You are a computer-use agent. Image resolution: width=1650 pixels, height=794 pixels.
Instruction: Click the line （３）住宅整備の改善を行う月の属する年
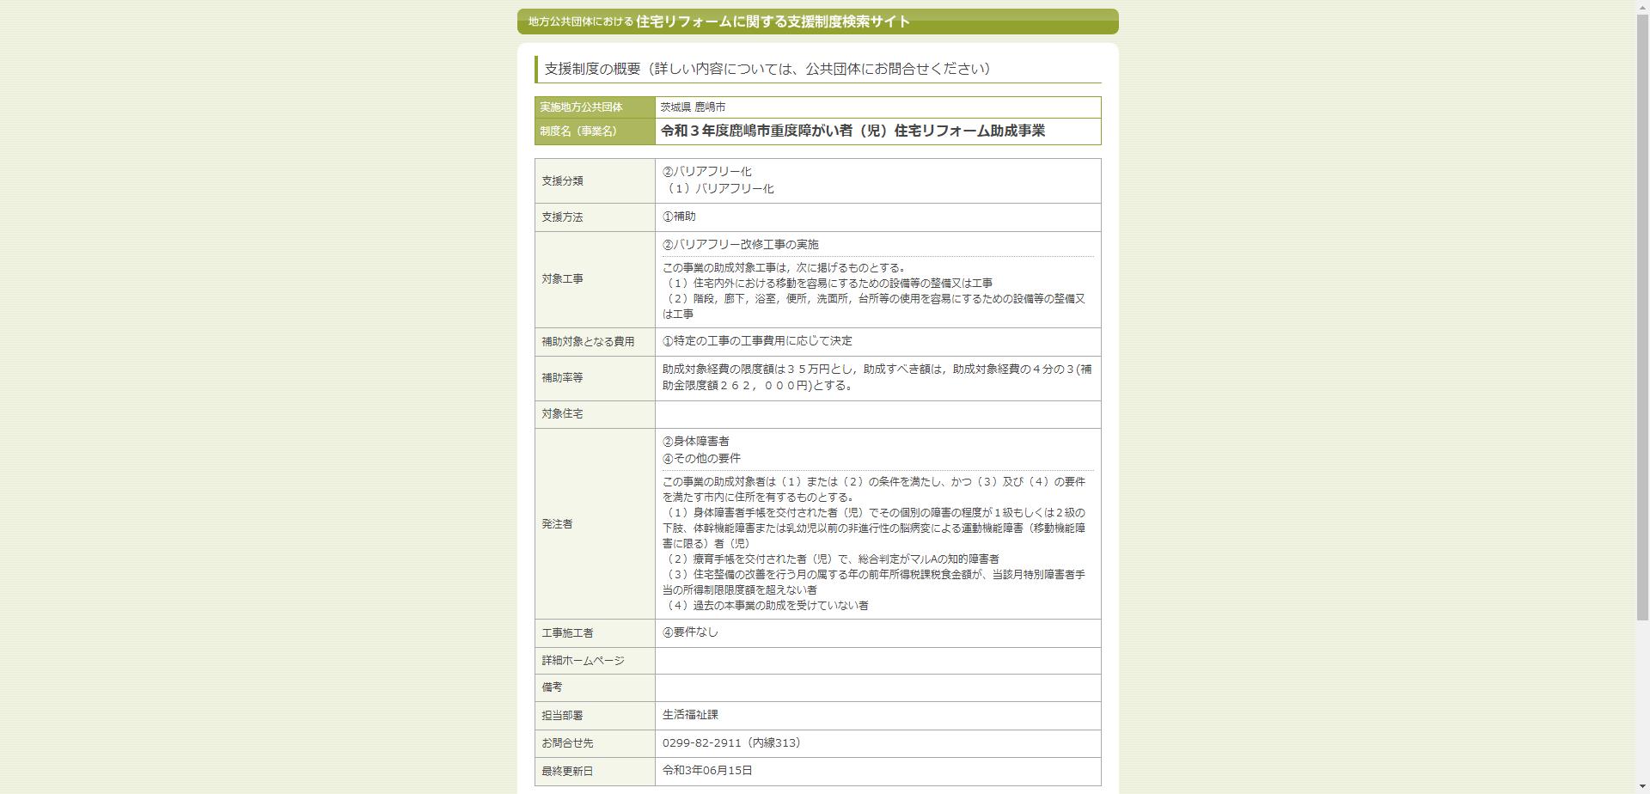873,583
